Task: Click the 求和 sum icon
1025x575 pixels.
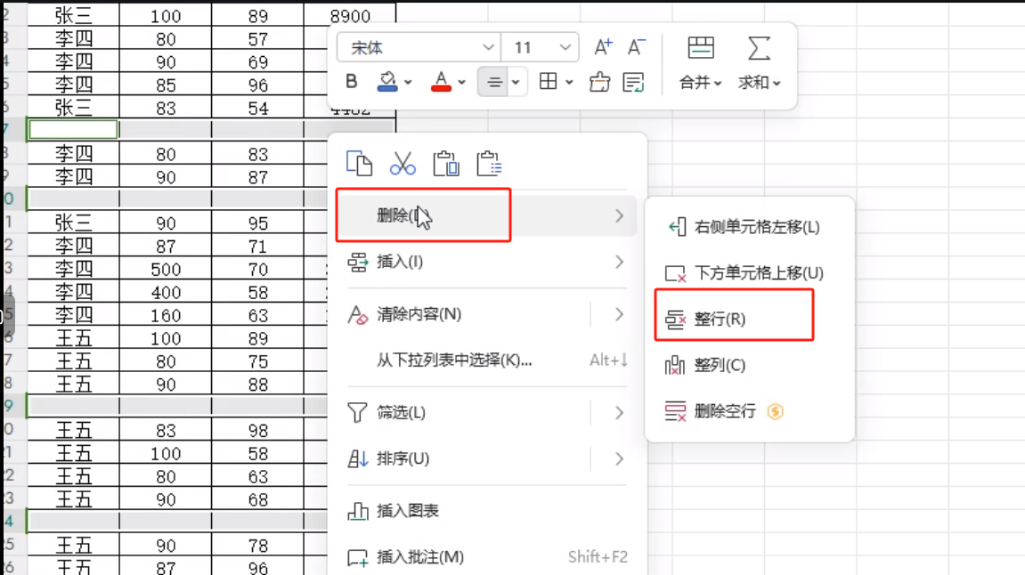Action: 759,48
